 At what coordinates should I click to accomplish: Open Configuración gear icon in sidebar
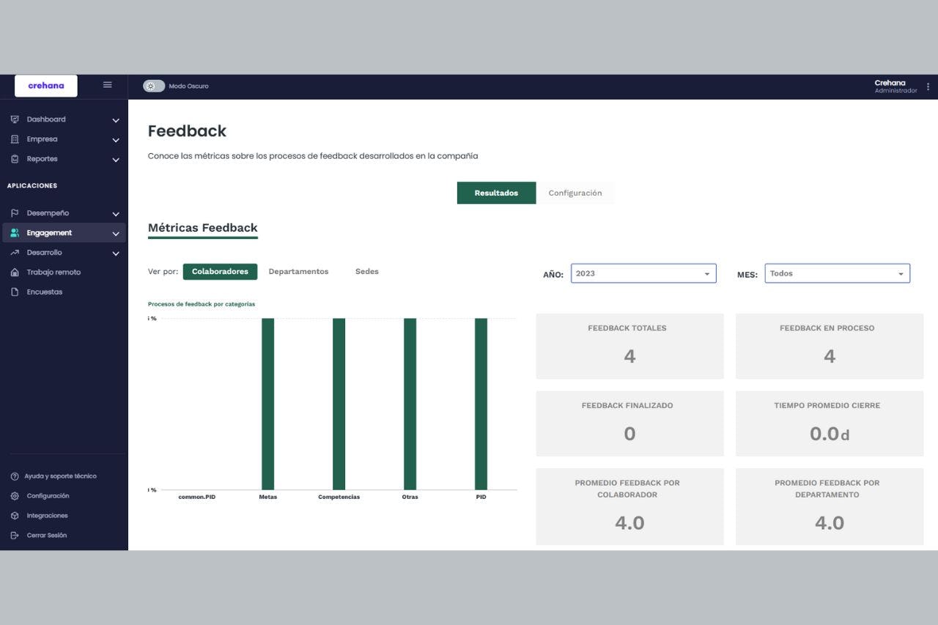pos(15,496)
